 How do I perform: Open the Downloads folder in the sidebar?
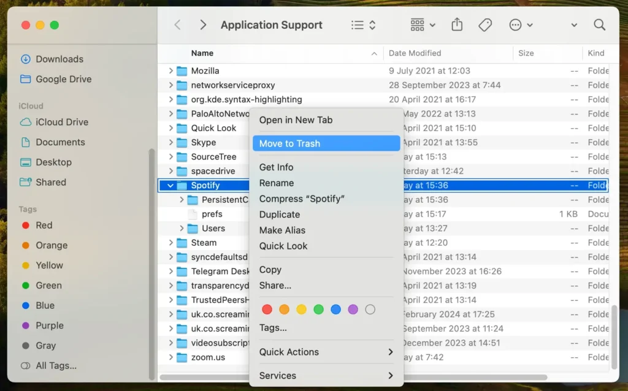59,59
